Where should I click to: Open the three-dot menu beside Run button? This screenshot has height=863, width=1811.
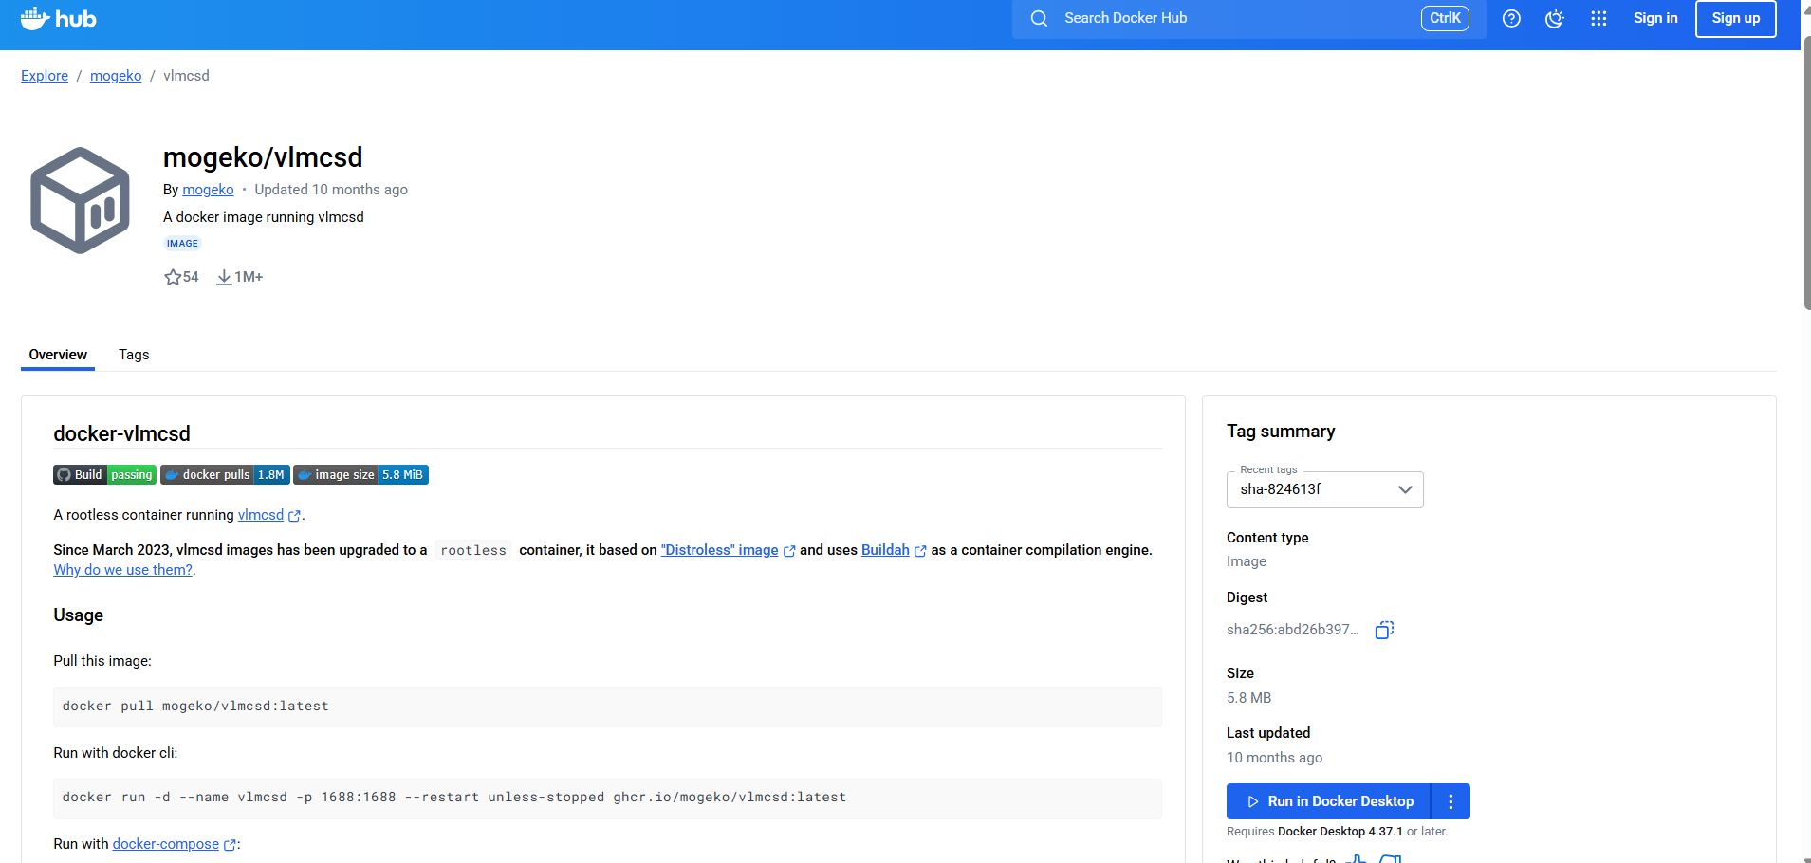1451,801
